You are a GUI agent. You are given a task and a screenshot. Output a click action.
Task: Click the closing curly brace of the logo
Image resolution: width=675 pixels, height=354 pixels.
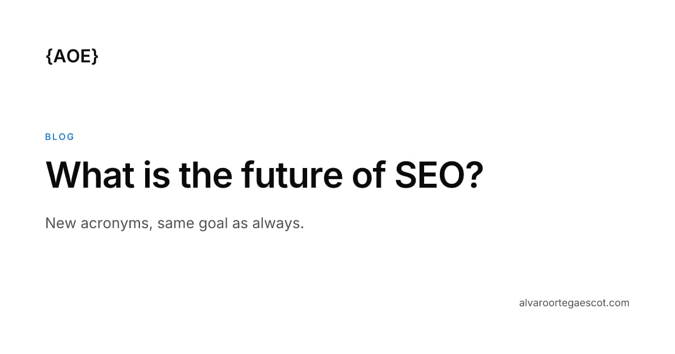(95, 56)
